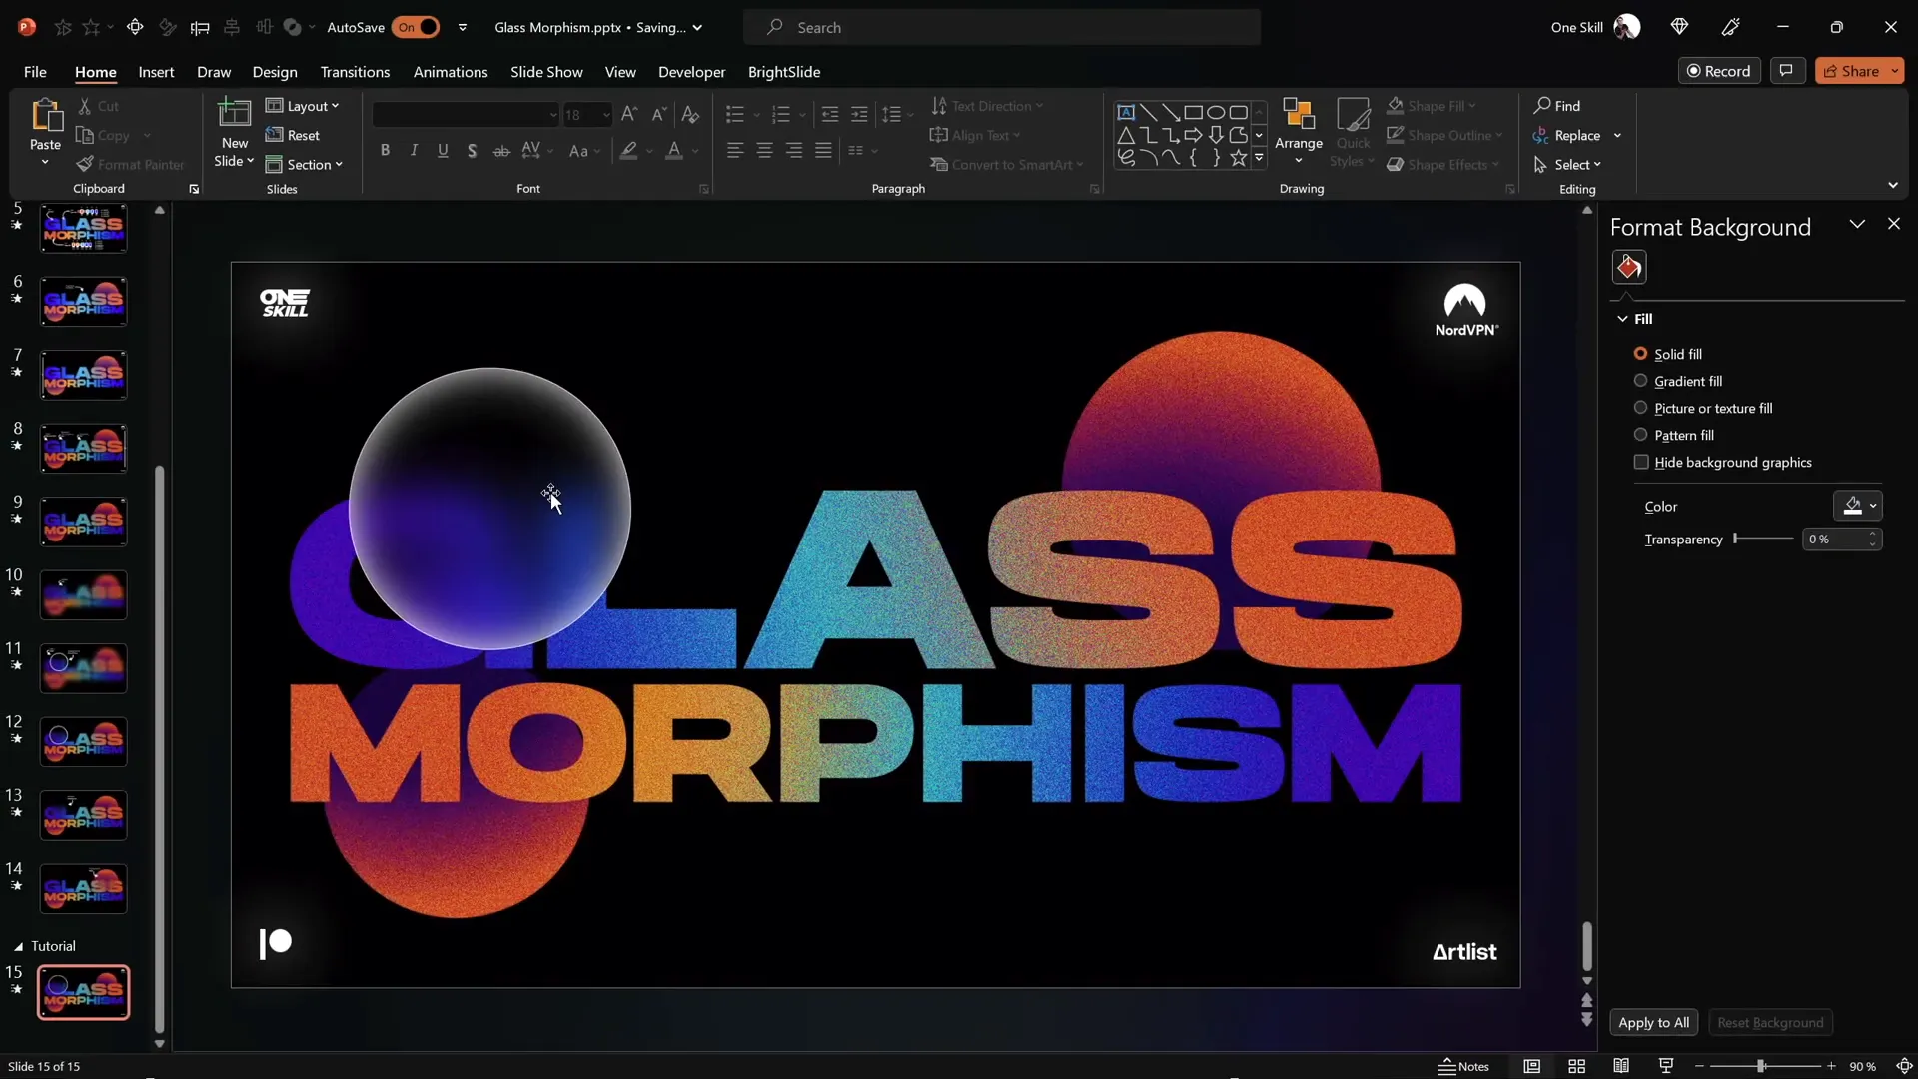Open the BrightSlide menu tab
Viewport: 1918px width, 1079px height.
(x=785, y=72)
